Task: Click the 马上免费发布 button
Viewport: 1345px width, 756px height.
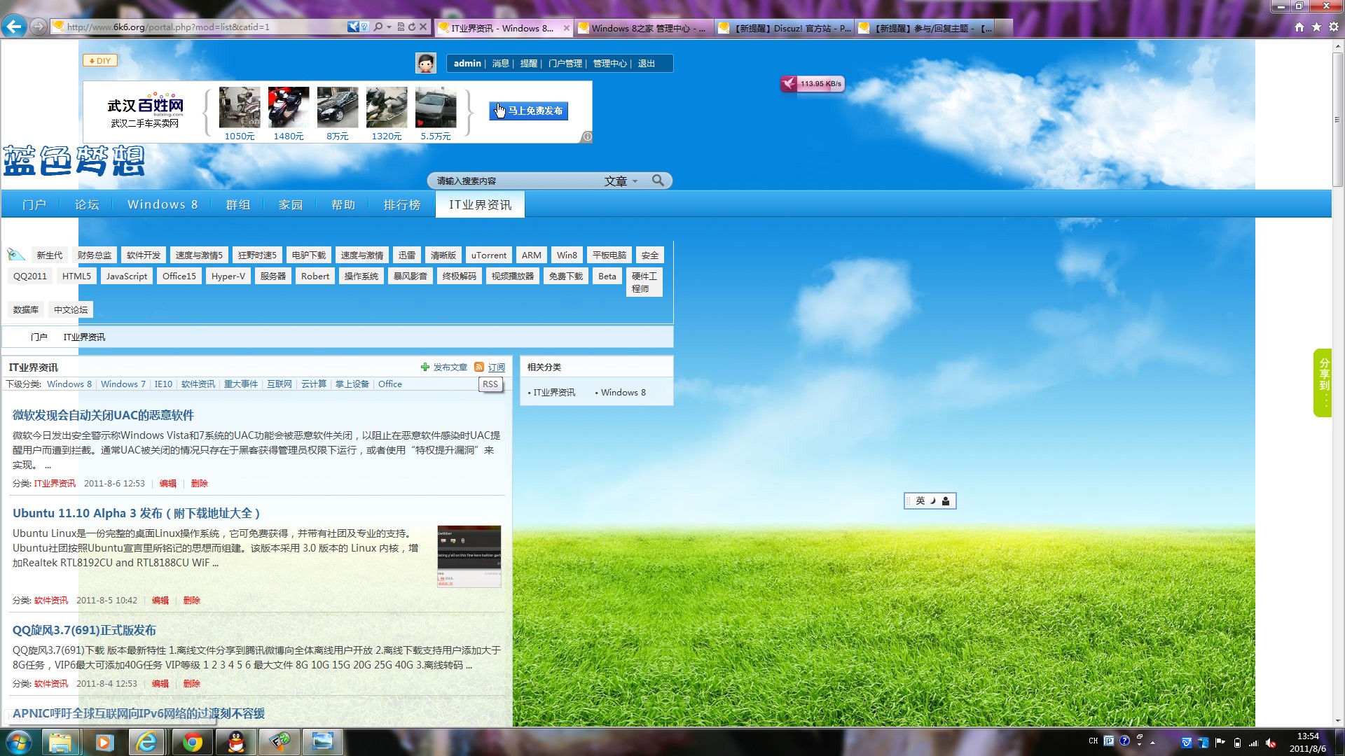Action: (528, 111)
